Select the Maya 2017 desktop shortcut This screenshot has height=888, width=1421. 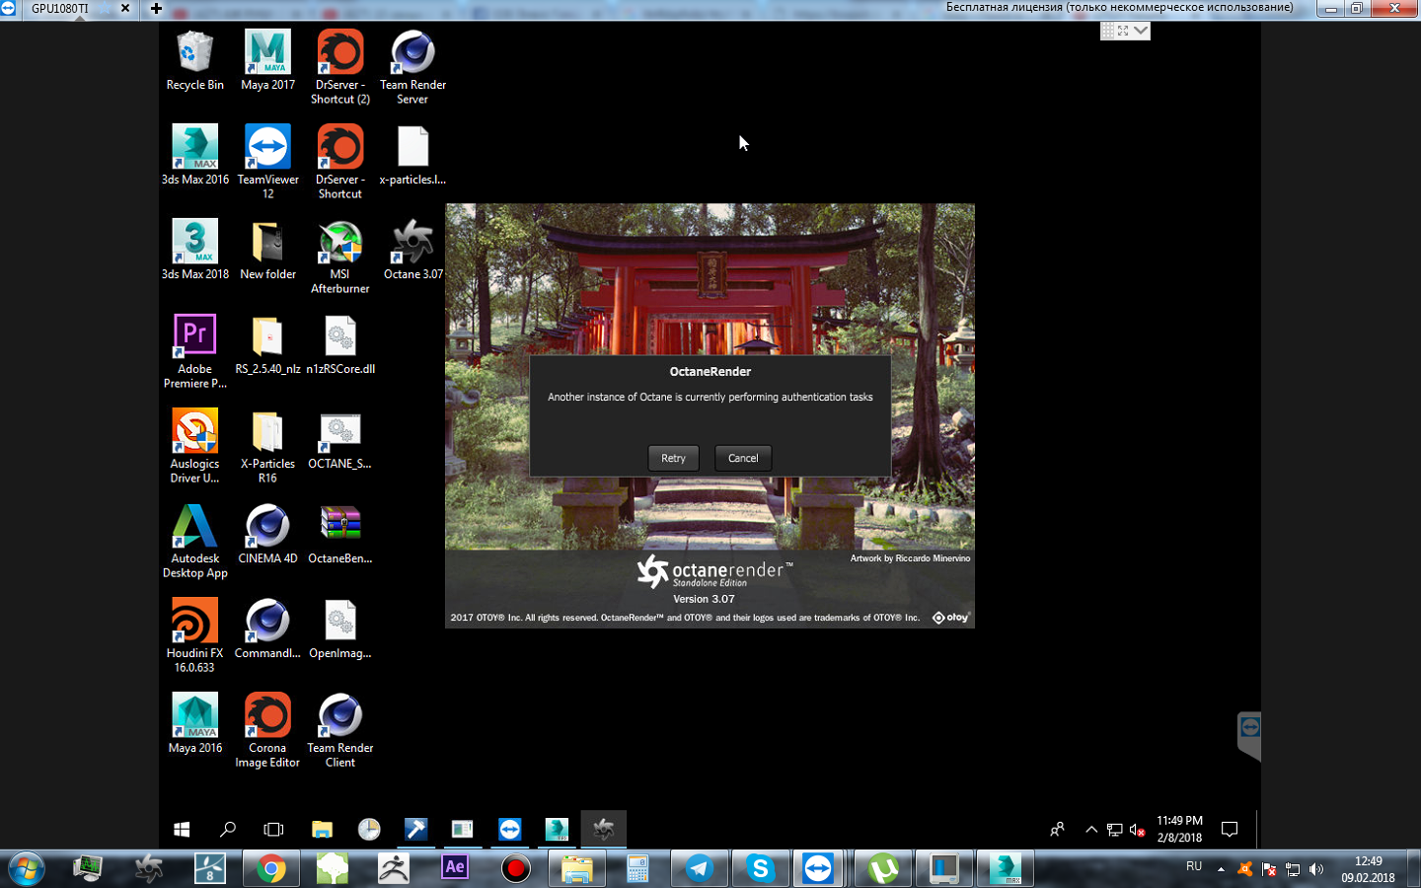[x=267, y=60]
